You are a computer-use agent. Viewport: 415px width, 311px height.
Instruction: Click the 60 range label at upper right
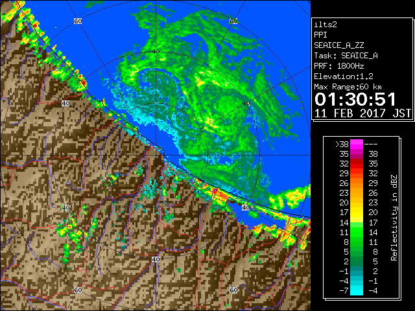pyautogui.click(x=233, y=21)
